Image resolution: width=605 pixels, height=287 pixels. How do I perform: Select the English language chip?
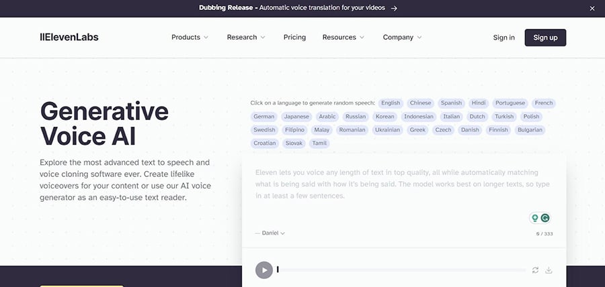pos(391,103)
